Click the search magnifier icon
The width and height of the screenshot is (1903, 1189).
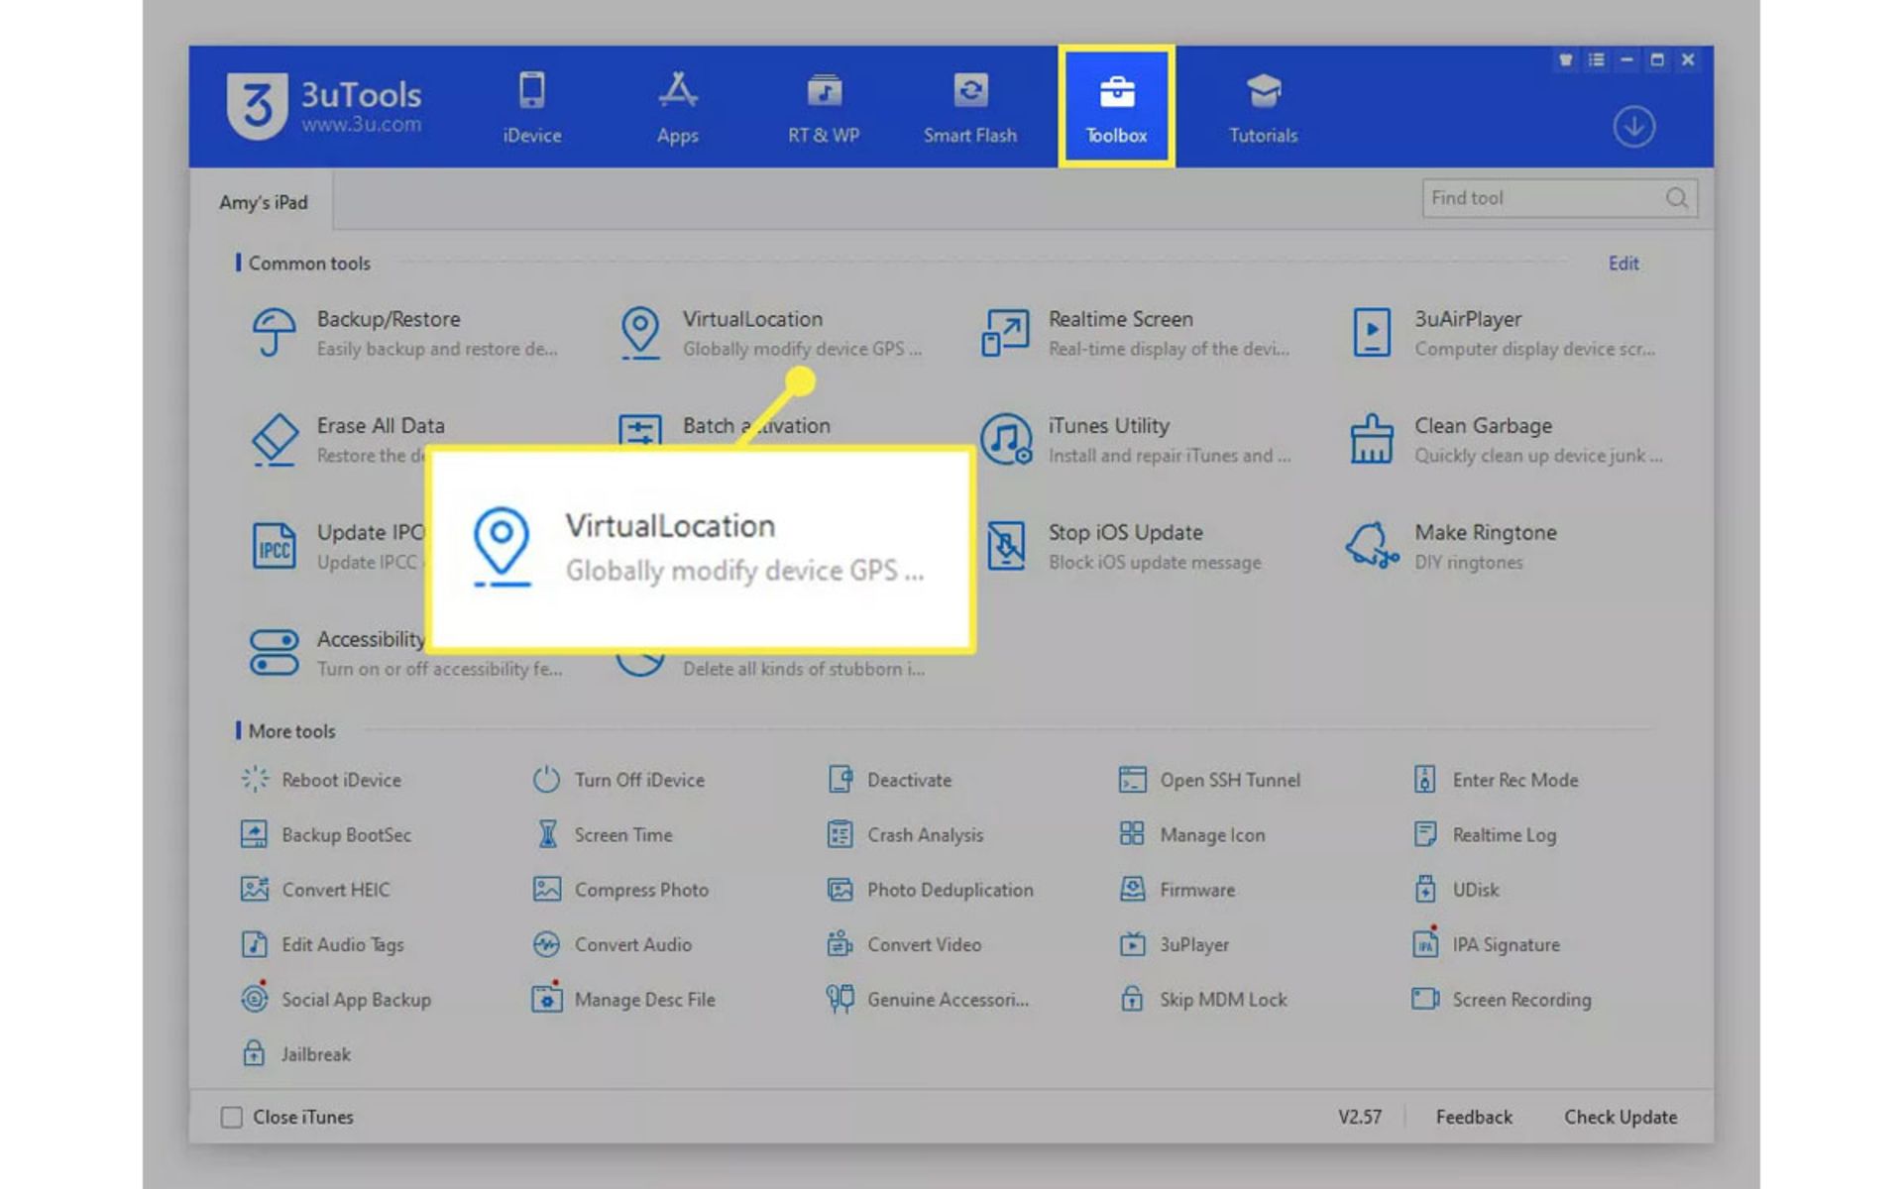coord(1677,198)
